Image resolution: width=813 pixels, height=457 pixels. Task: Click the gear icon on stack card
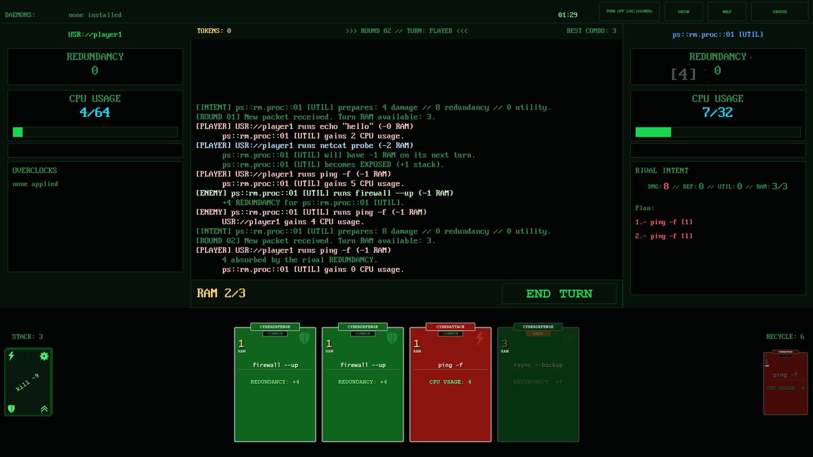coord(44,356)
